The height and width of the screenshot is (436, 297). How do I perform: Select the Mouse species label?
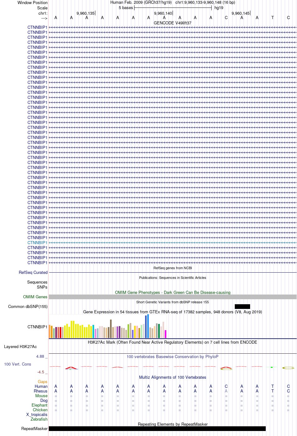click(41, 396)
